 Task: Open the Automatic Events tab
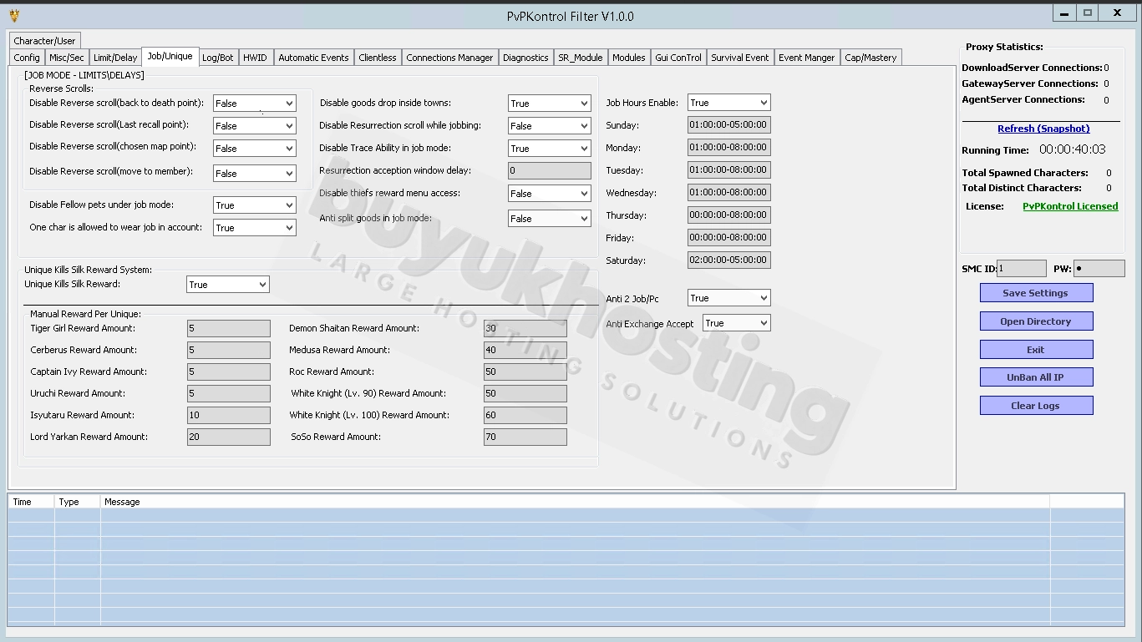pyautogui.click(x=313, y=58)
